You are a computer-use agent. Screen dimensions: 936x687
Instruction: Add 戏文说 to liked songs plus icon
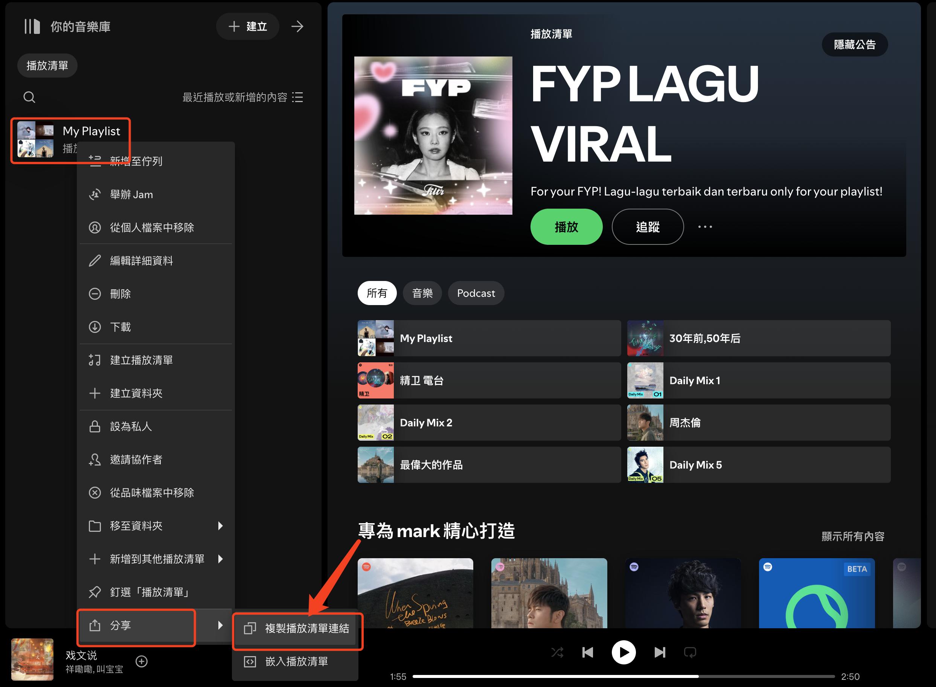(142, 661)
